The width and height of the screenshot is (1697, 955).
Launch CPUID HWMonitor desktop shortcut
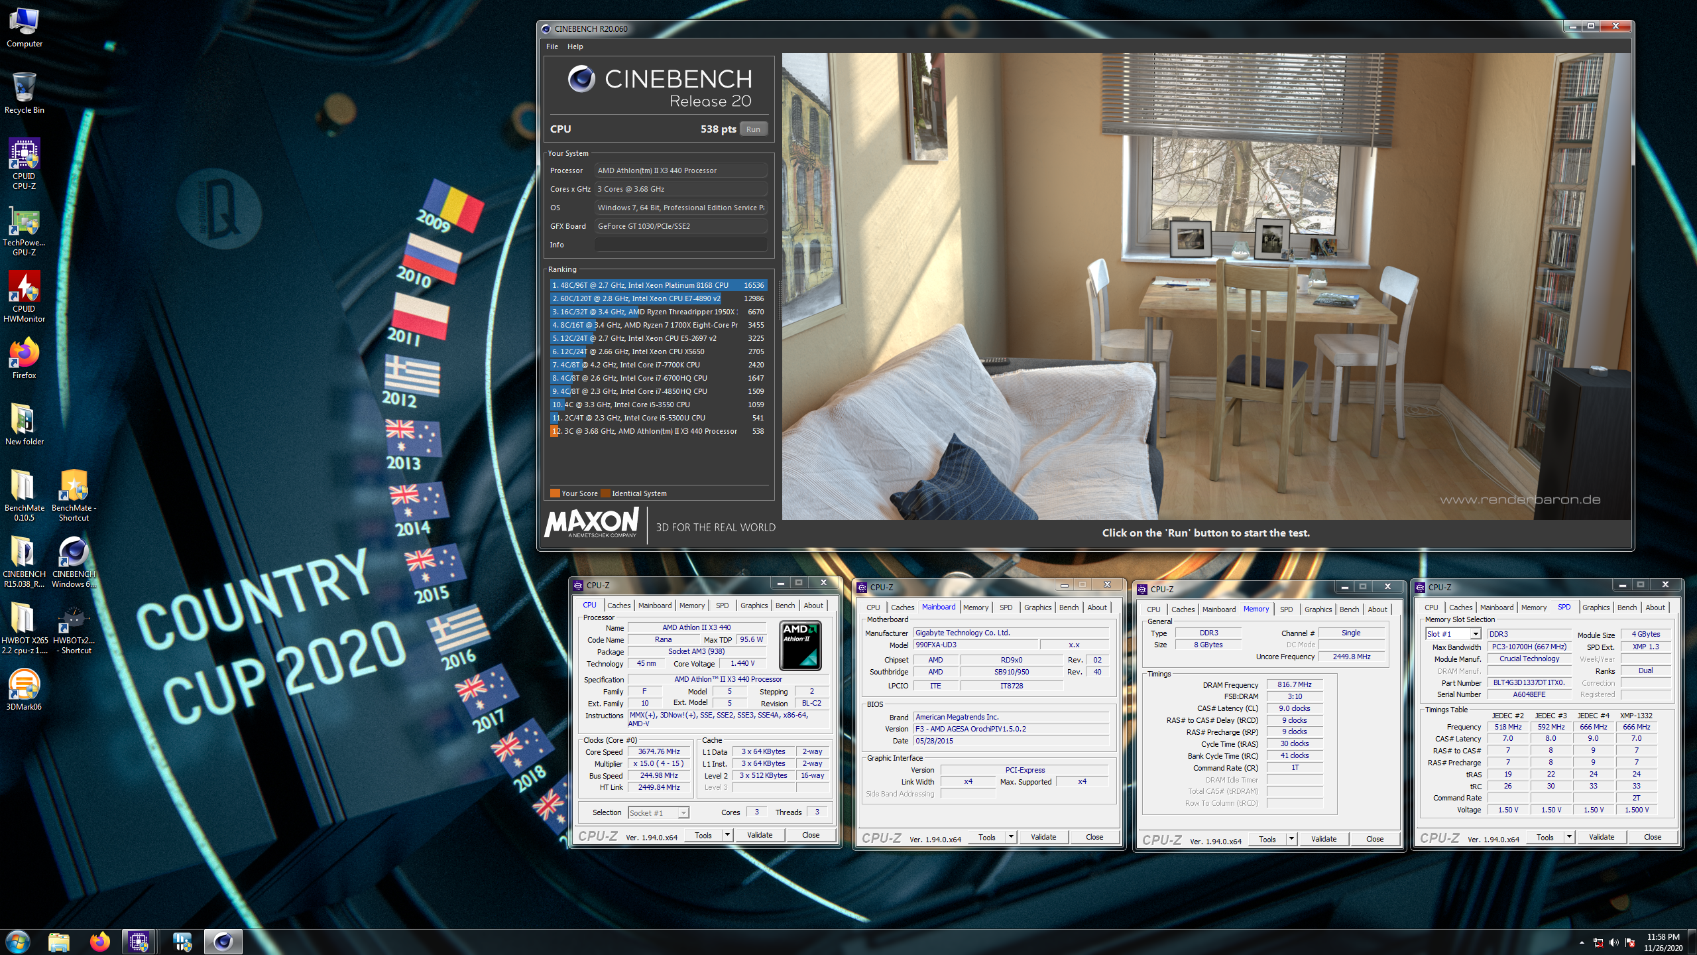[25, 296]
